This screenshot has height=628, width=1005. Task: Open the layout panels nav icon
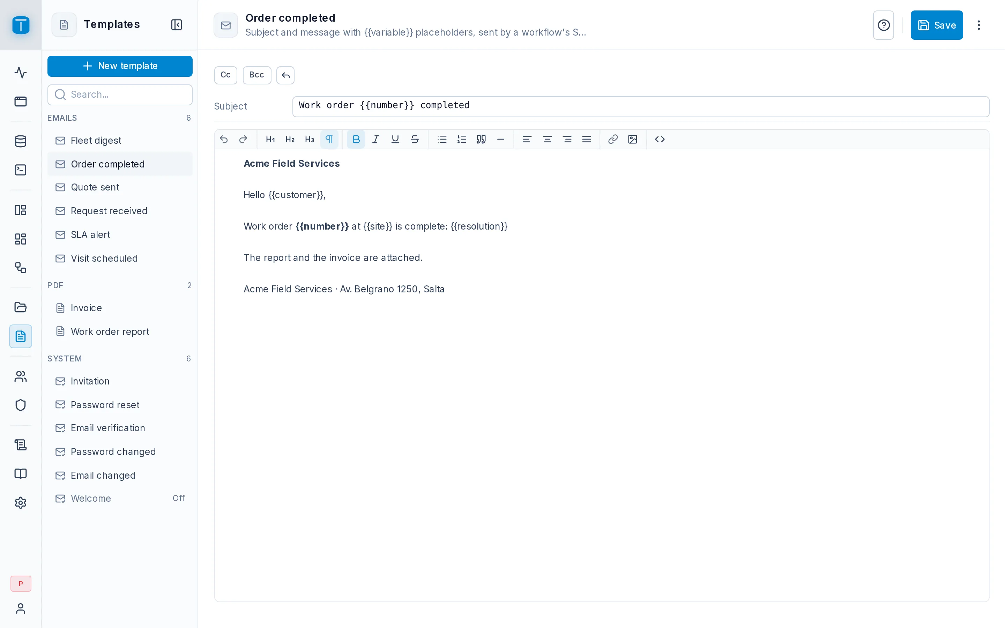coord(21,210)
